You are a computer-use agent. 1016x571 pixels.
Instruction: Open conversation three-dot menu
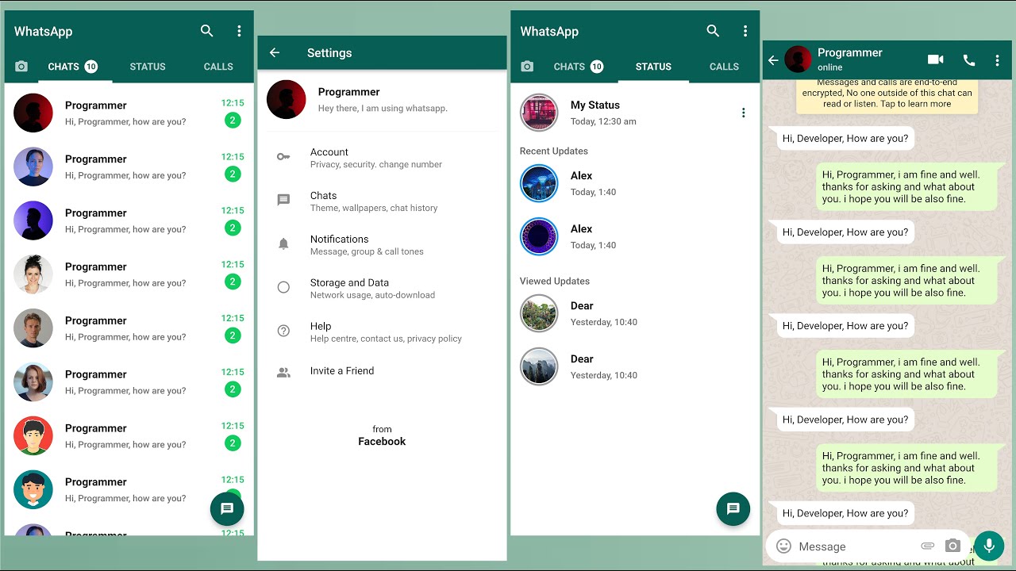click(x=998, y=60)
